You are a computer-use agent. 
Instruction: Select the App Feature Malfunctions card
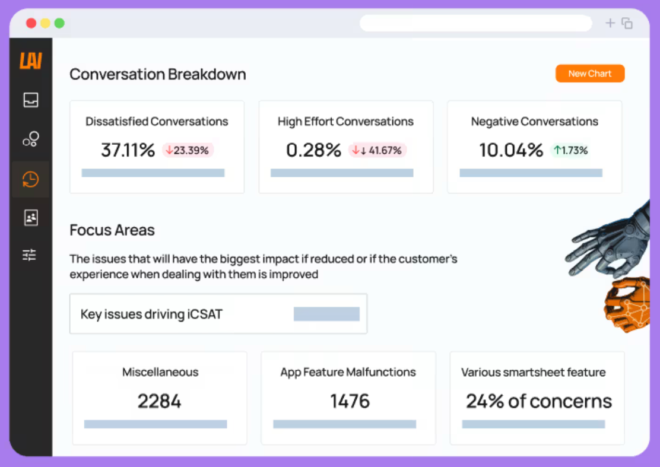348,398
